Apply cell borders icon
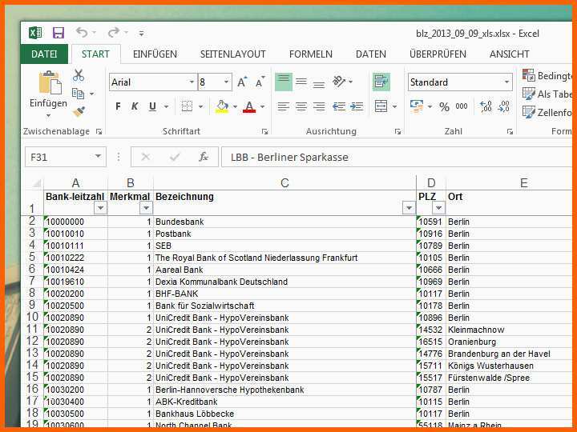577x432 pixels. coord(187,106)
